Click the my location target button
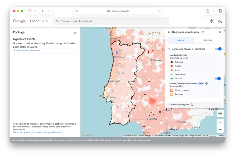 click(x=220, y=113)
